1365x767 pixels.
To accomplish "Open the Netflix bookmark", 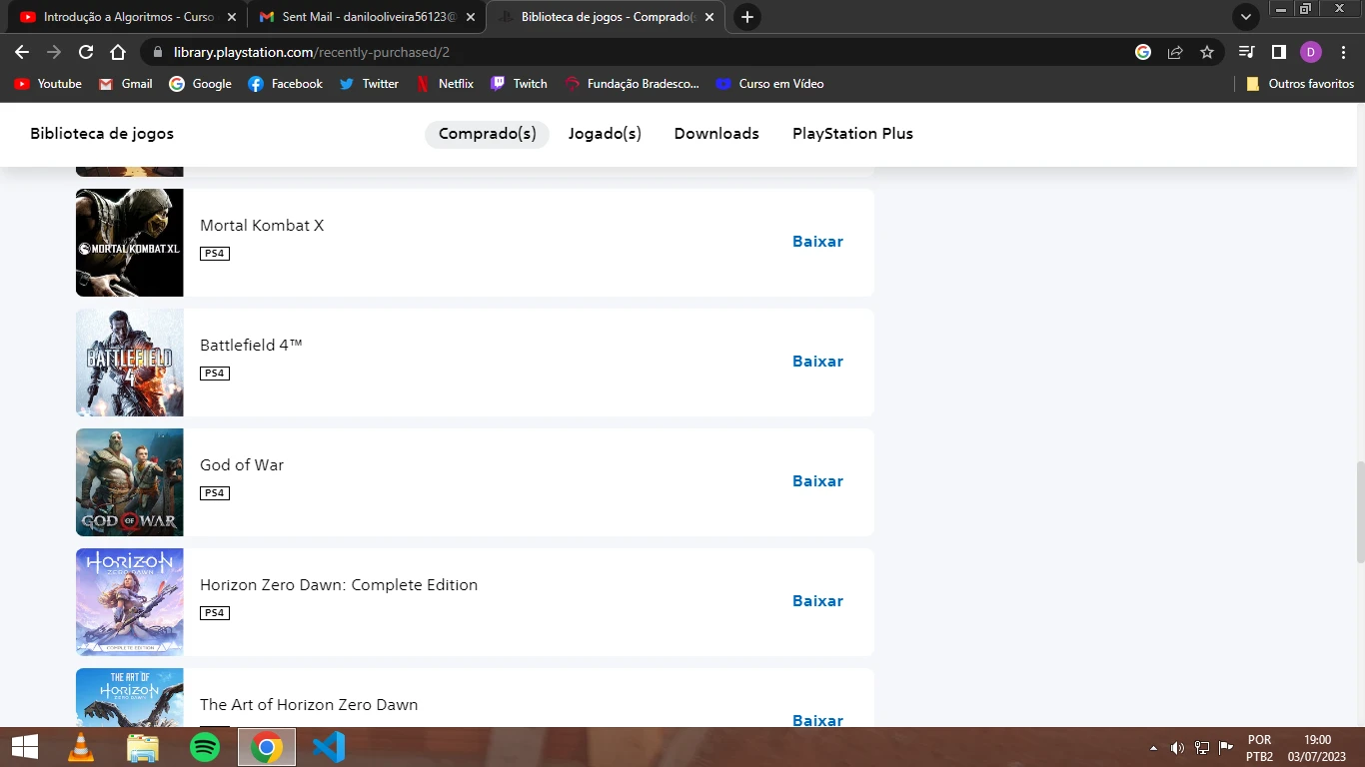I will pyautogui.click(x=445, y=84).
